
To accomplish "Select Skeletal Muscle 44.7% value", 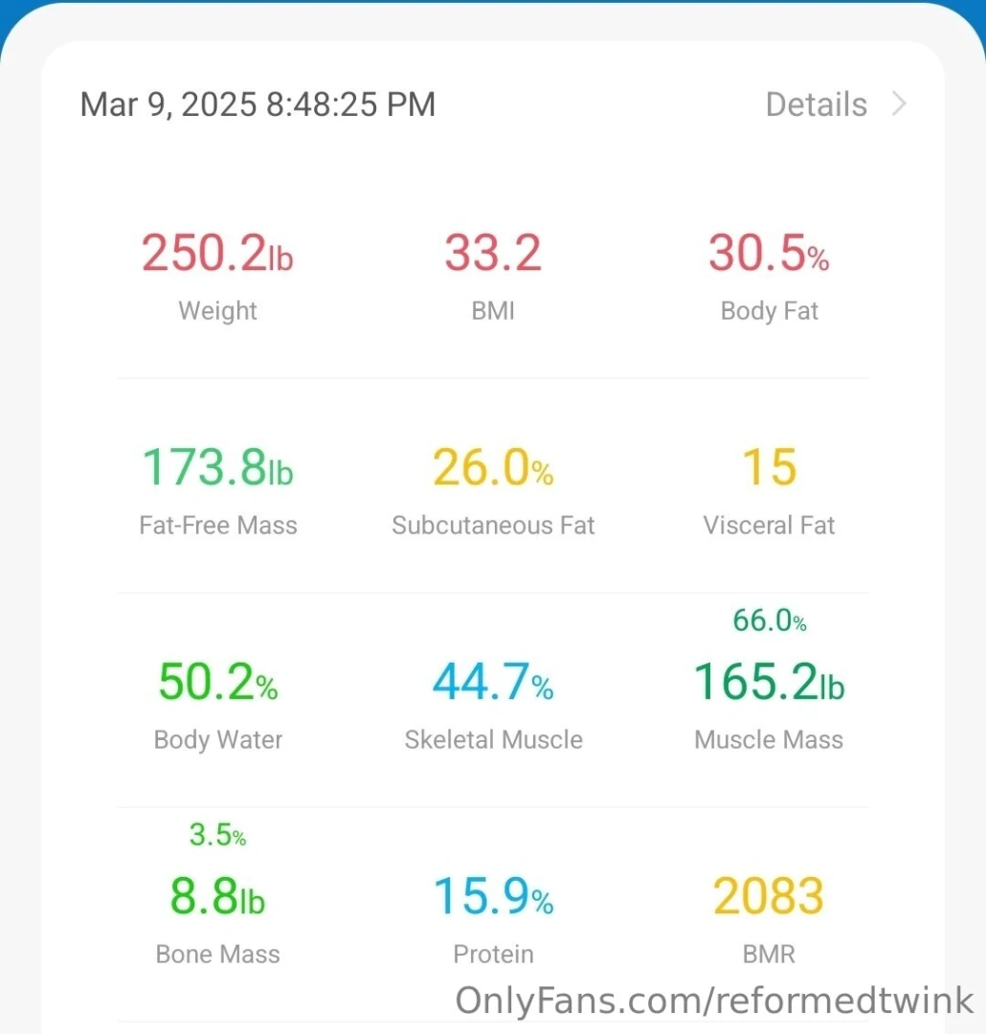I will click(x=493, y=683).
